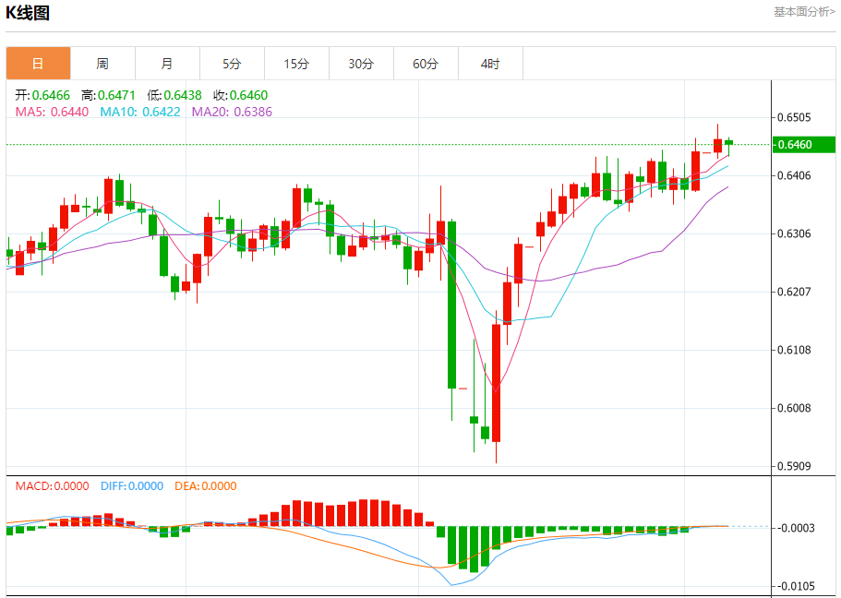Screen dimensions: 841x598
Task: Click the 开:0.6466 opening price value
Action: tap(42, 95)
